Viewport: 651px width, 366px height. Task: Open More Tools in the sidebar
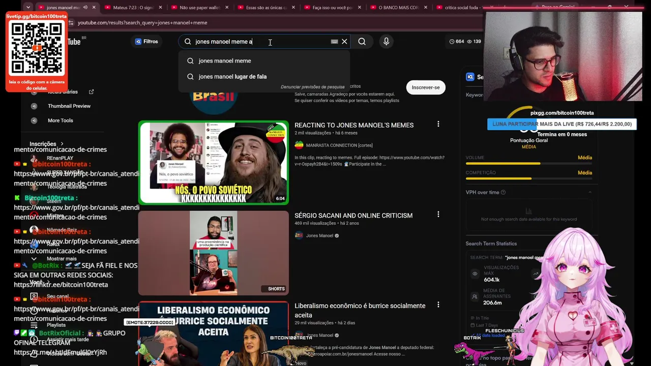coord(60,120)
